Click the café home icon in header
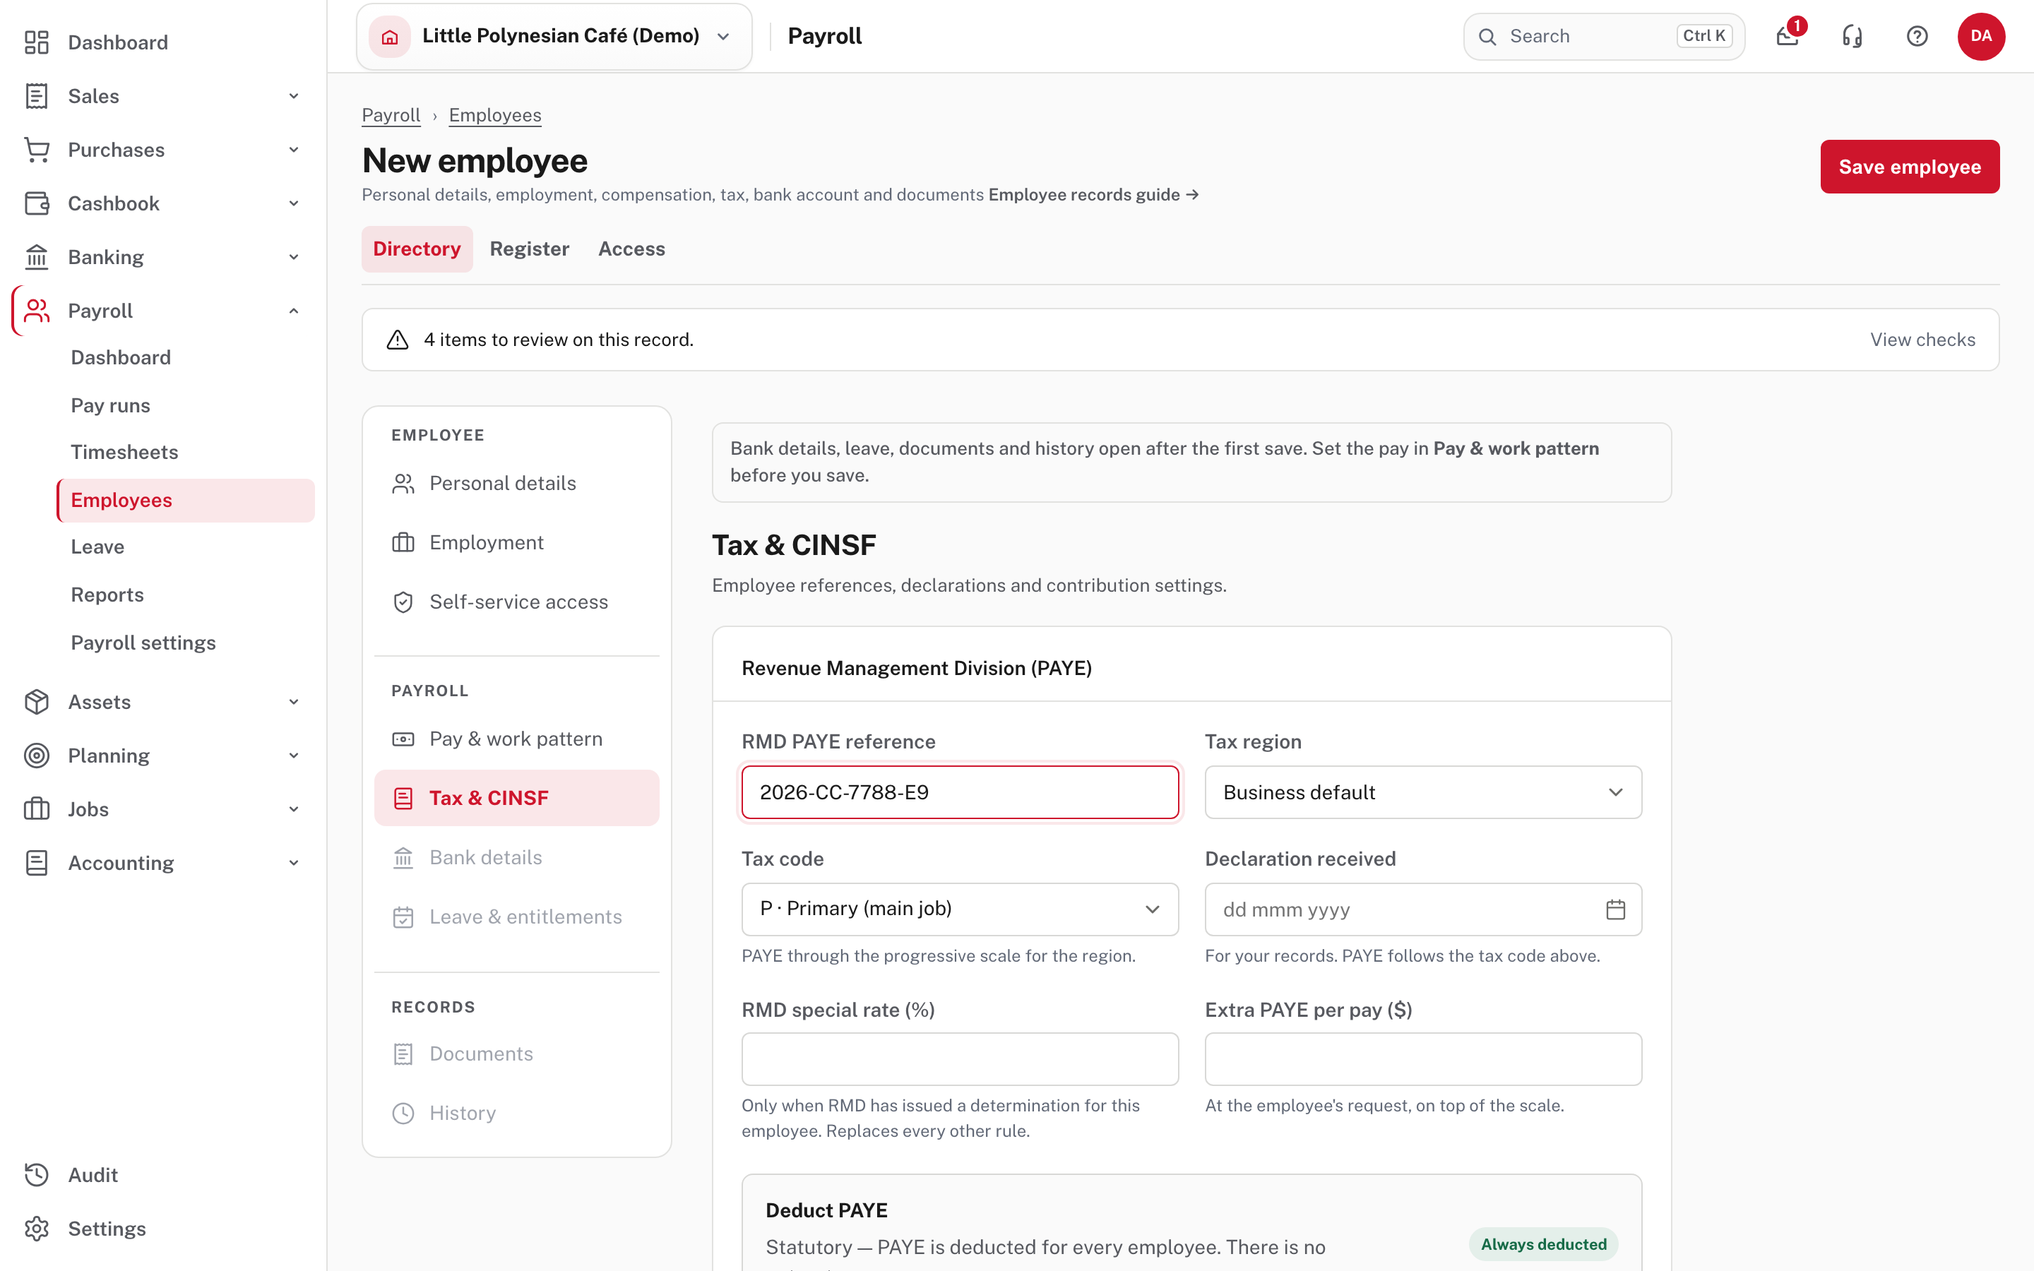2034x1271 pixels. click(390, 36)
